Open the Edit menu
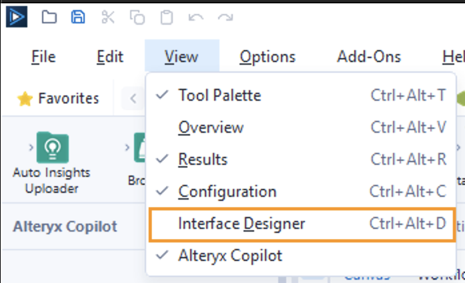The height and width of the screenshot is (283, 465). point(109,56)
